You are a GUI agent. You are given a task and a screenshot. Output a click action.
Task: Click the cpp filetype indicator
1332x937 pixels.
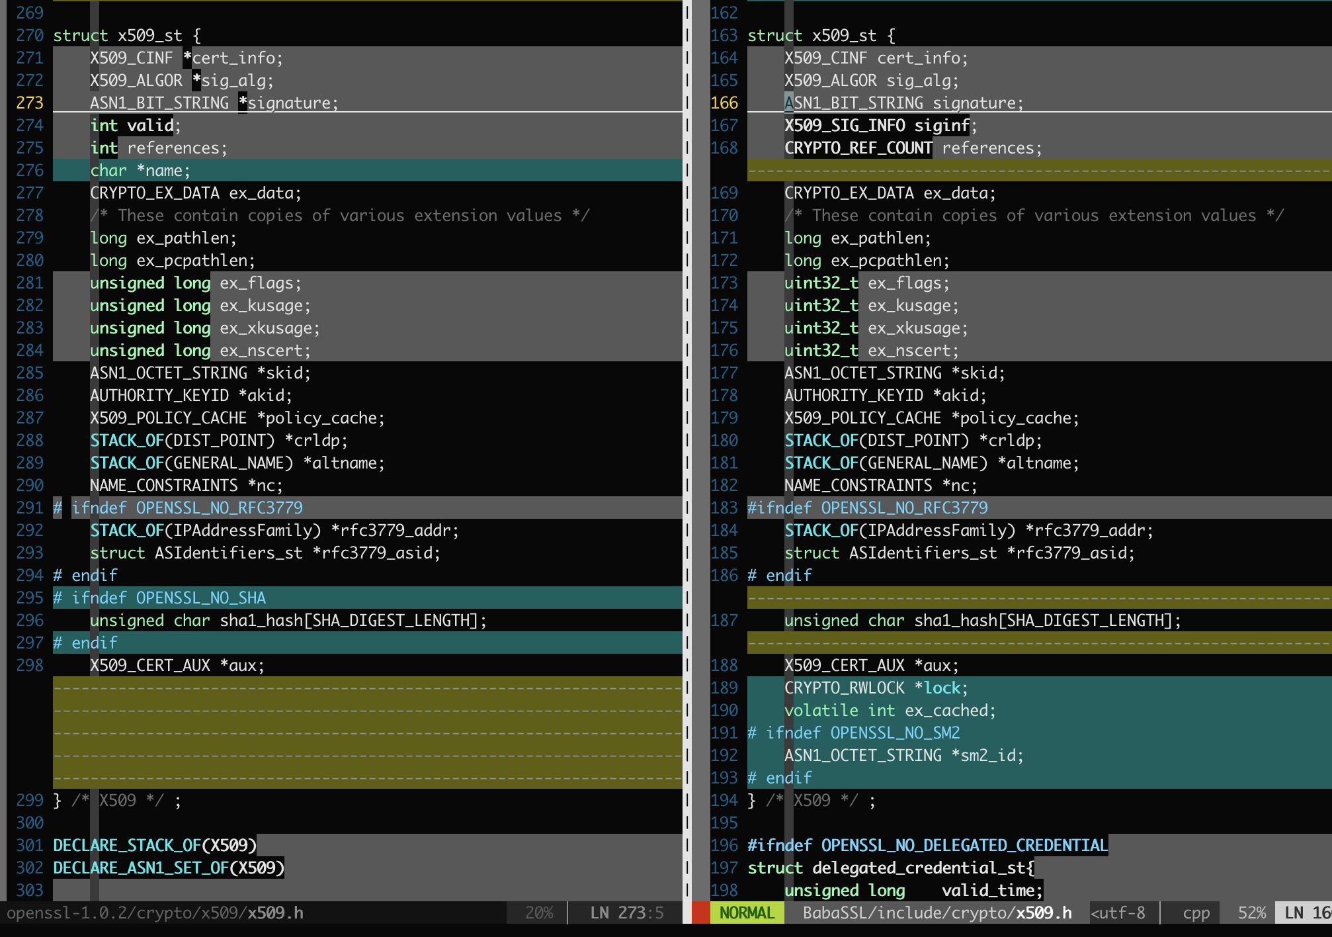[x=1196, y=913]
